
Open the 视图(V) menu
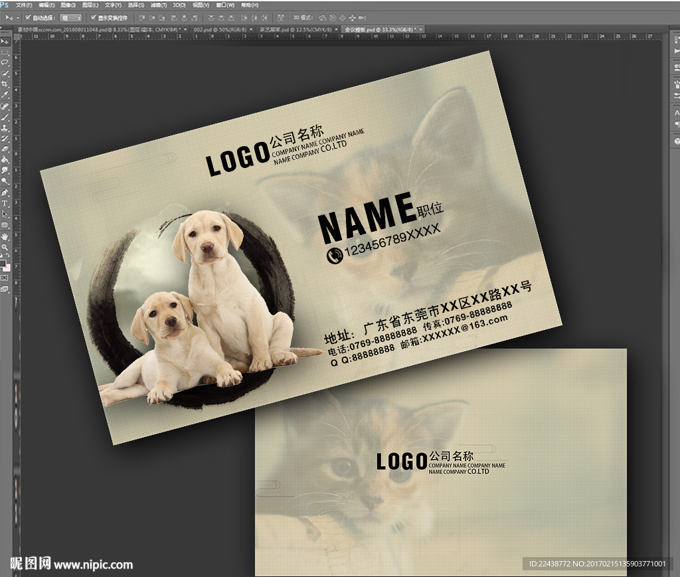(x=201, y=5)
